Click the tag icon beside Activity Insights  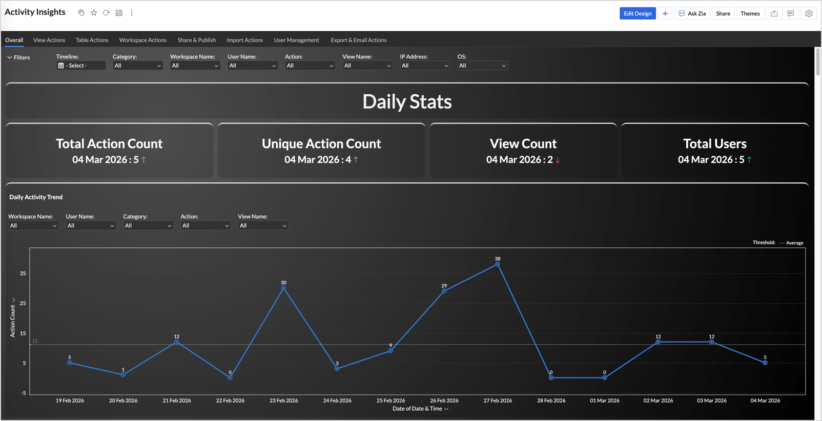pos(81,13)
